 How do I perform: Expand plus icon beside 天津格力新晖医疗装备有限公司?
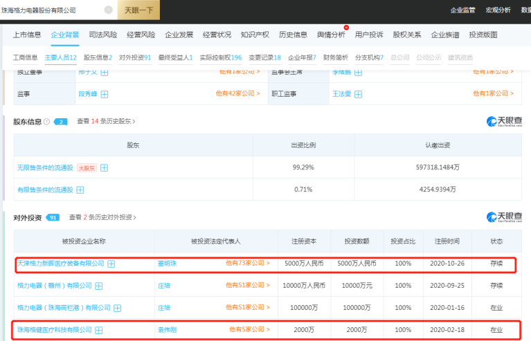[111, 264]
